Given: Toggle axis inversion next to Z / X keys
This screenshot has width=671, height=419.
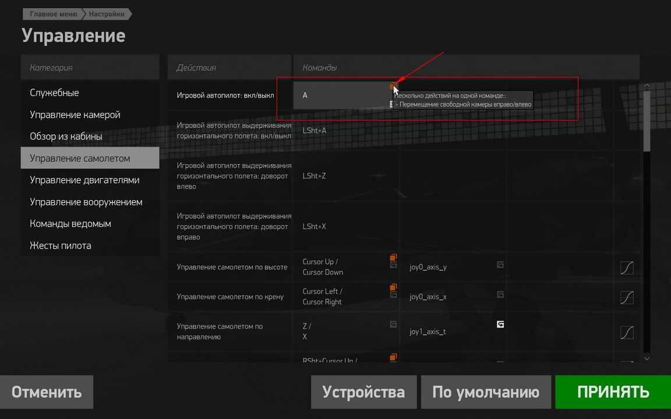Looking at the screenshot, I should point(393,325).
